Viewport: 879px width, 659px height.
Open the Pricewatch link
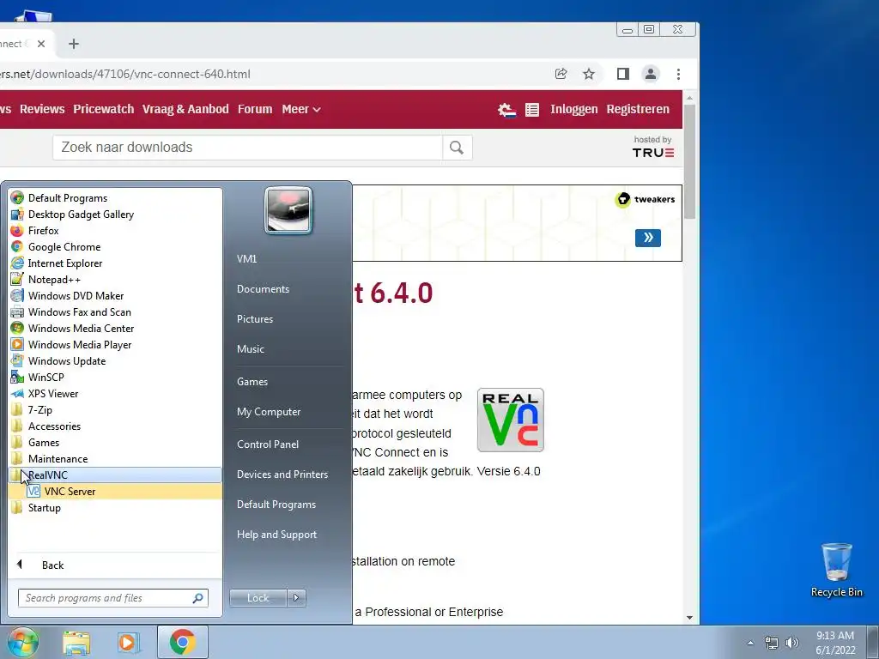click(104, 109)
